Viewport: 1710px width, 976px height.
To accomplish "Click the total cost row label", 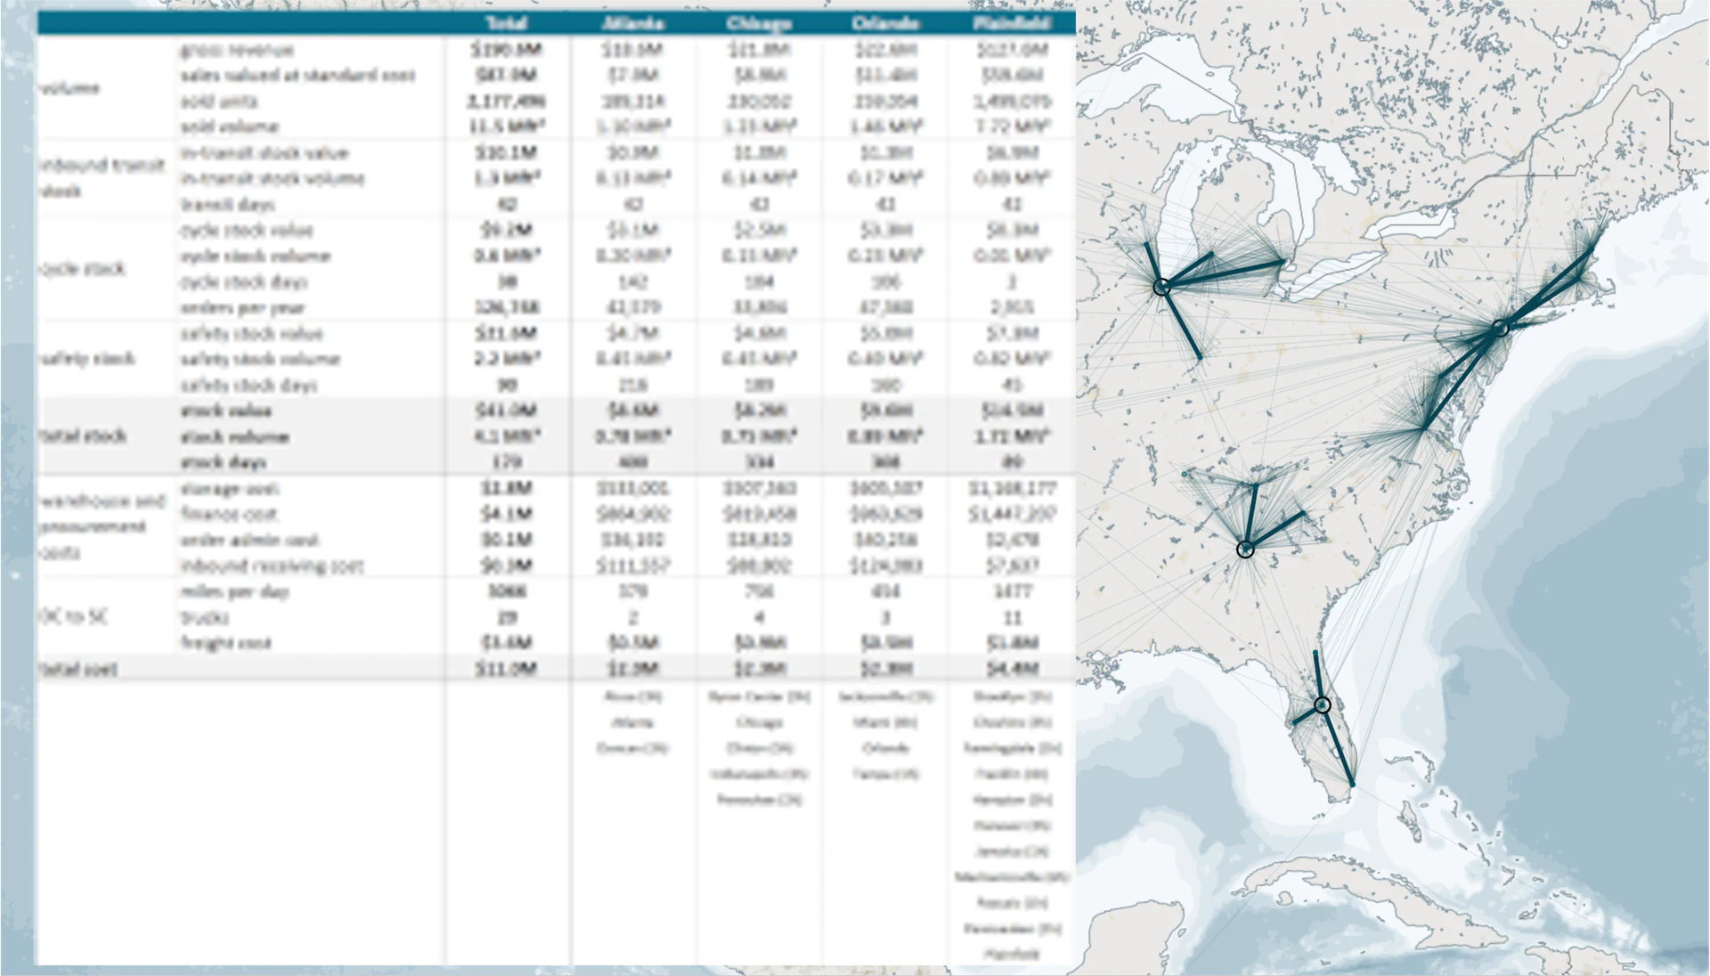I will (77, 669).
